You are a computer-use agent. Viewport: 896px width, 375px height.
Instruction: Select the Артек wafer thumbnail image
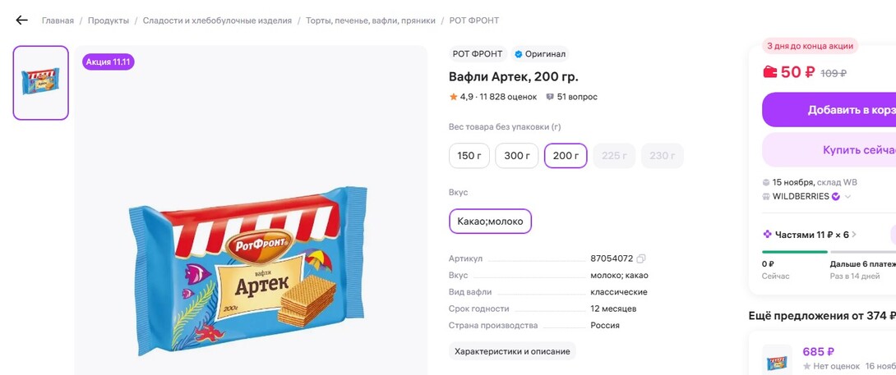point(41,83)
